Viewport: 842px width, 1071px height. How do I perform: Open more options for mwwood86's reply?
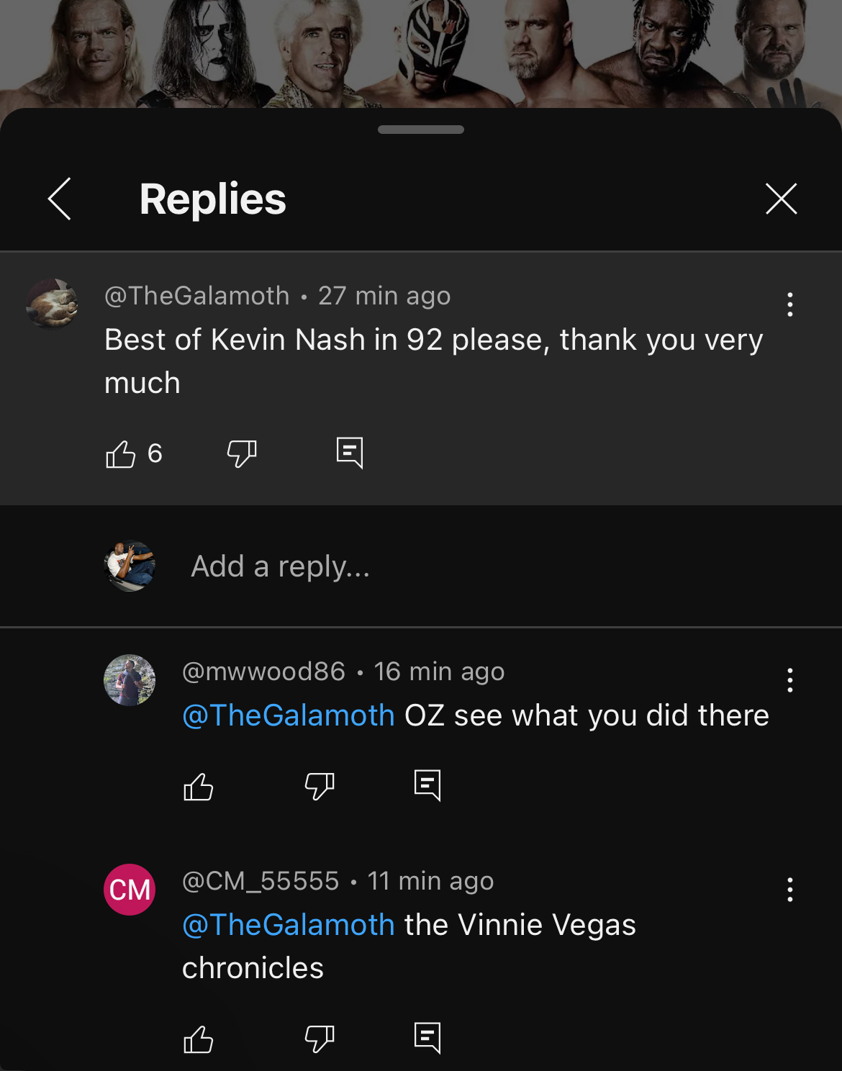point(789,680)
